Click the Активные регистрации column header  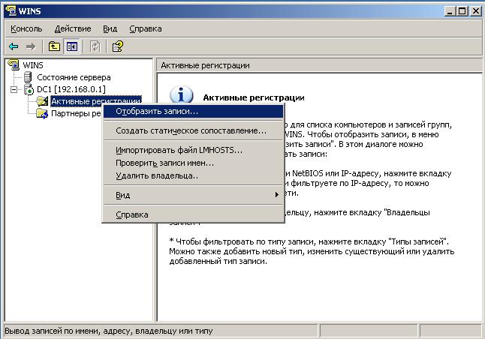pos(320,65)
